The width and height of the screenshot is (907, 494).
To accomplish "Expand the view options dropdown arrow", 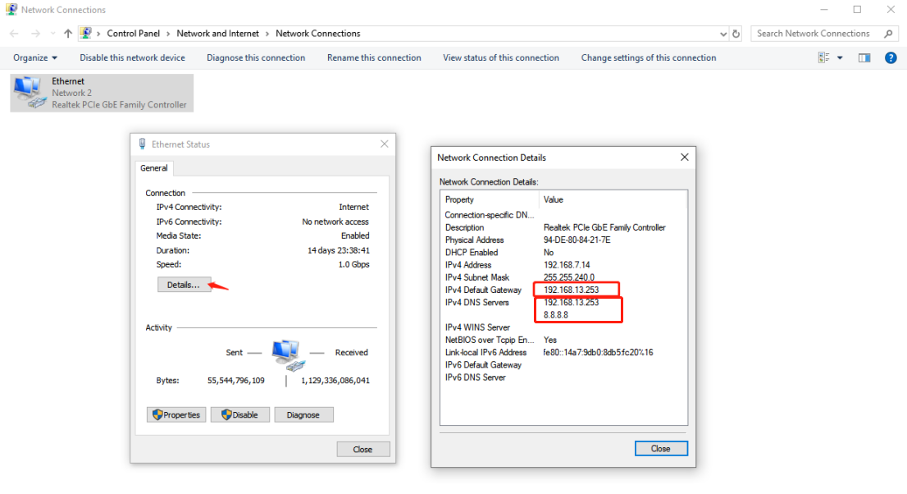I will [840, 58].
